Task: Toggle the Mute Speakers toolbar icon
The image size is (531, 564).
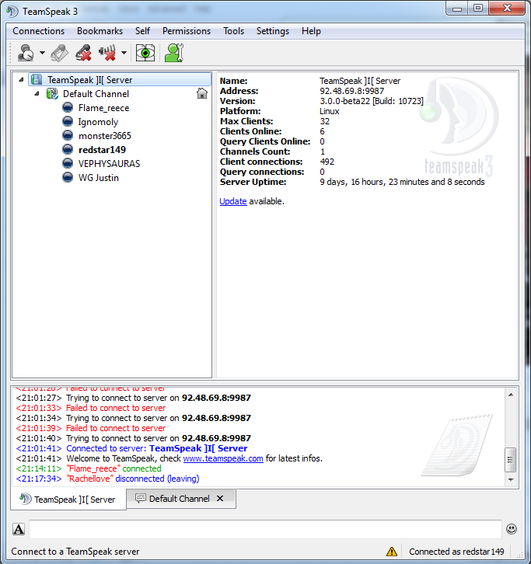Action: (x=107, y=53)
